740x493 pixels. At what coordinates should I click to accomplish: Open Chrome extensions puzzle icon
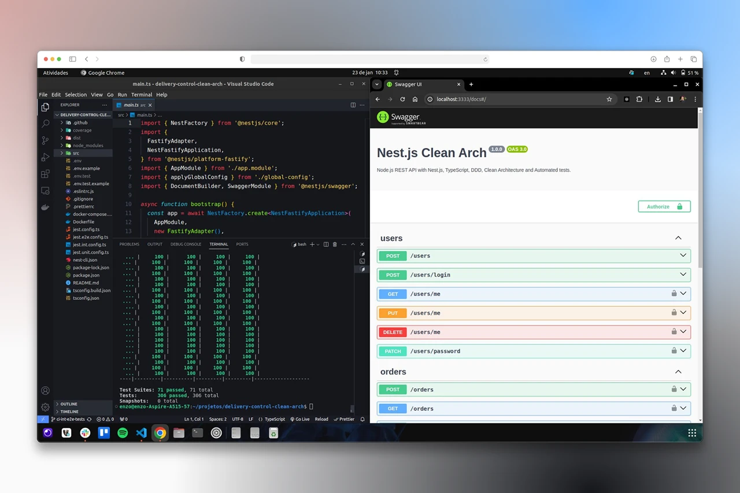[x=639, y=99]
